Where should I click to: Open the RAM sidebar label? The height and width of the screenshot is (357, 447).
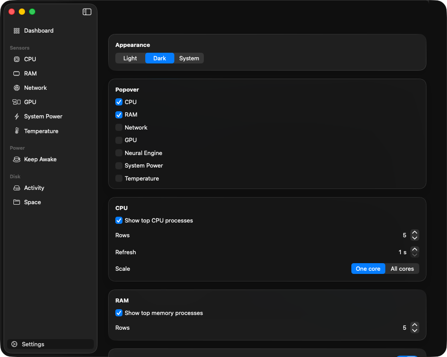30,74
